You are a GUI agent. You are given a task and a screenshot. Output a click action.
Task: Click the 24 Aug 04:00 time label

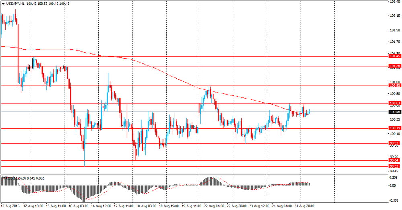tap(282, 206)
